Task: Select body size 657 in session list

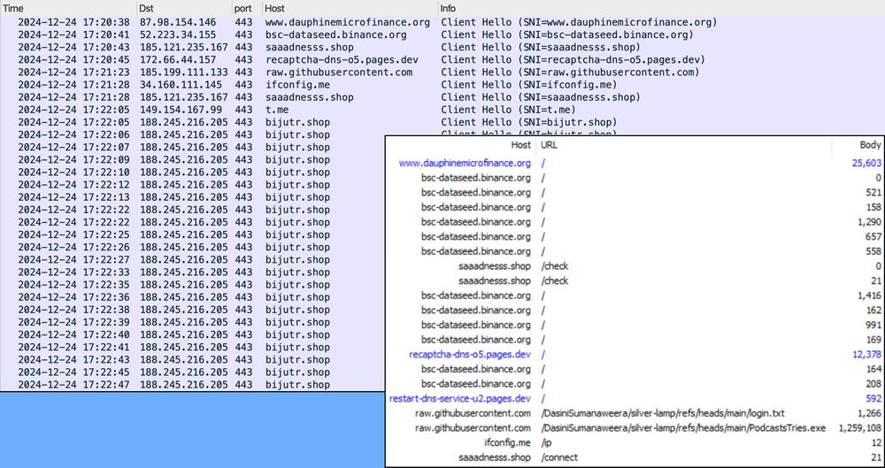Action: point(873,236)
